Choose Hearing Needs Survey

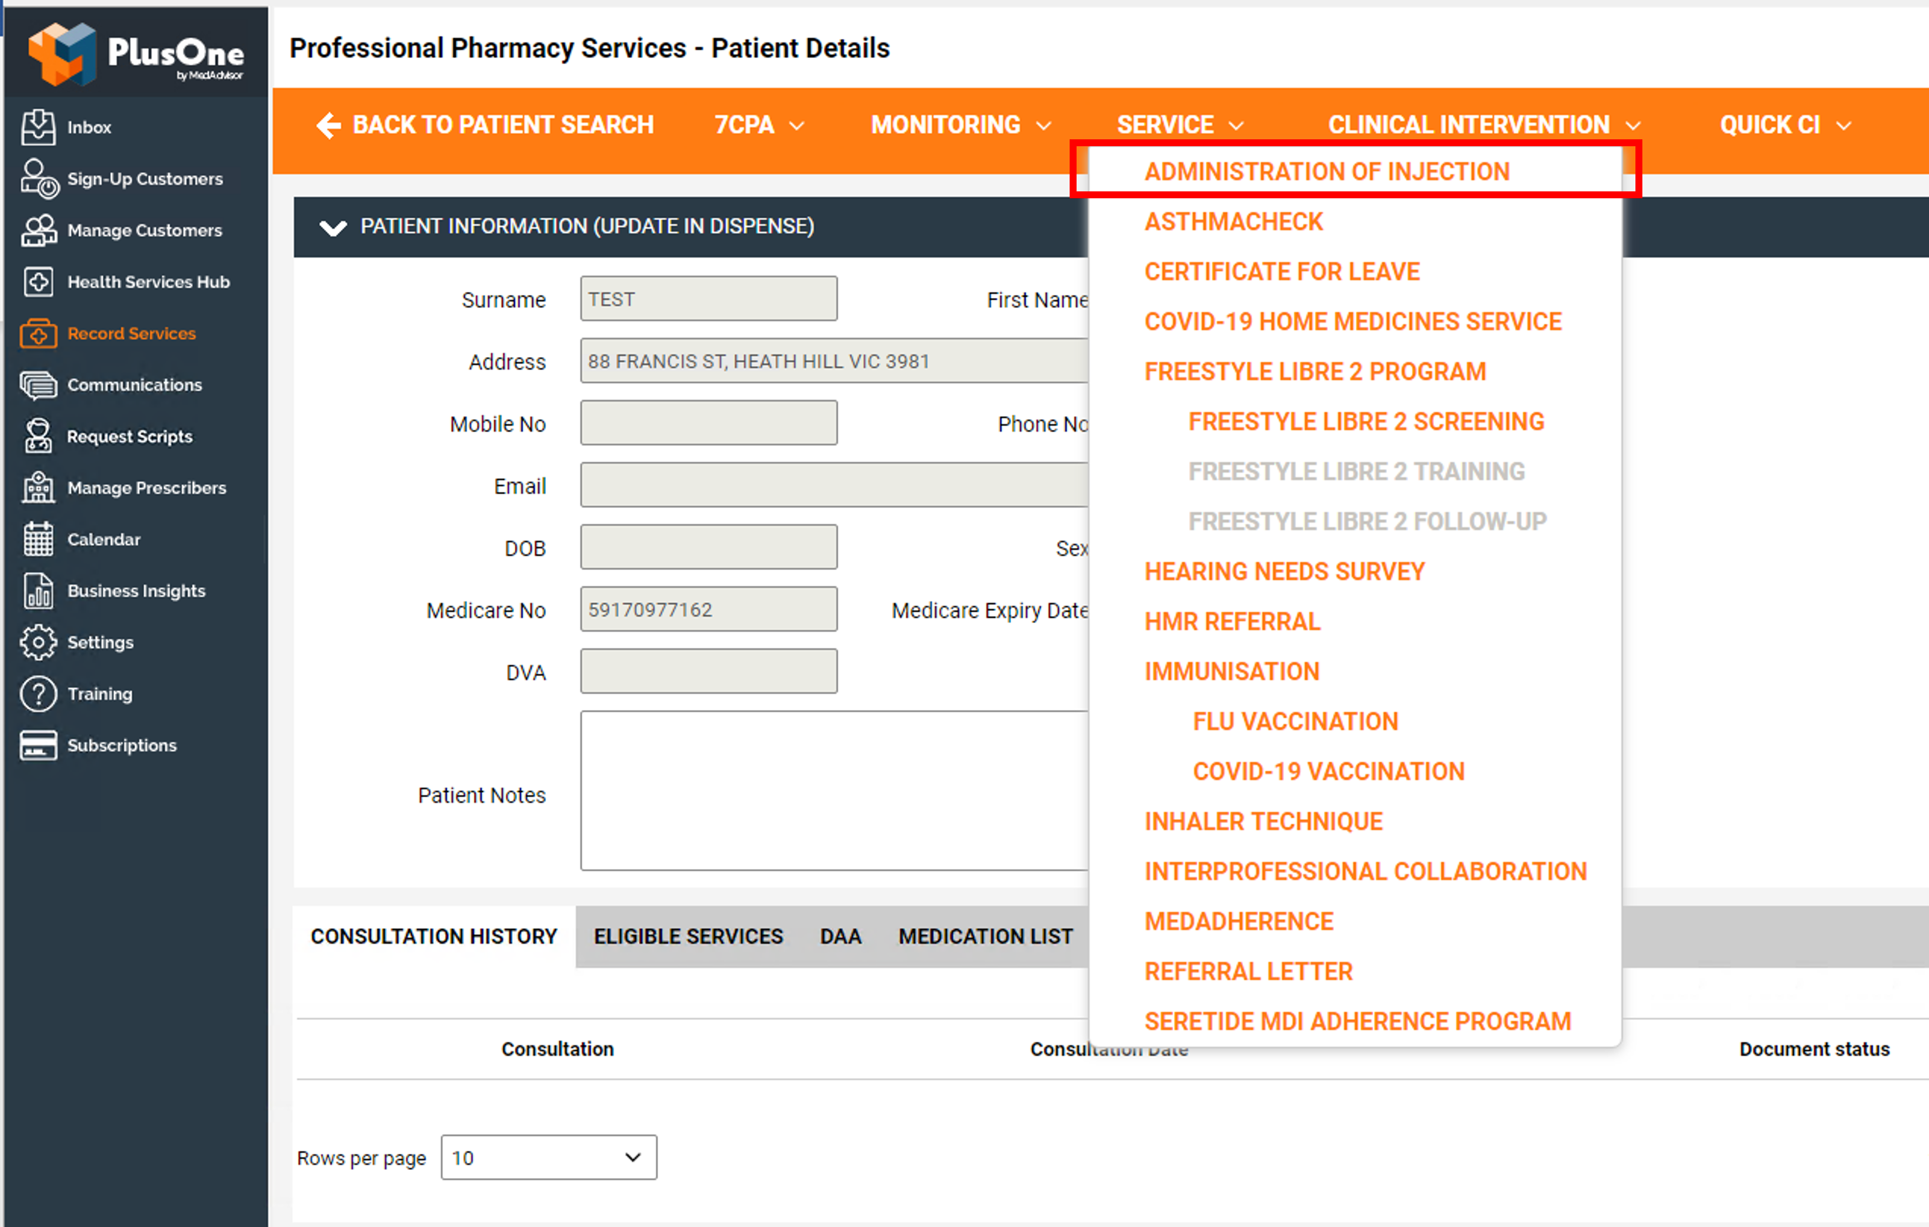(x=1284, y=572)
